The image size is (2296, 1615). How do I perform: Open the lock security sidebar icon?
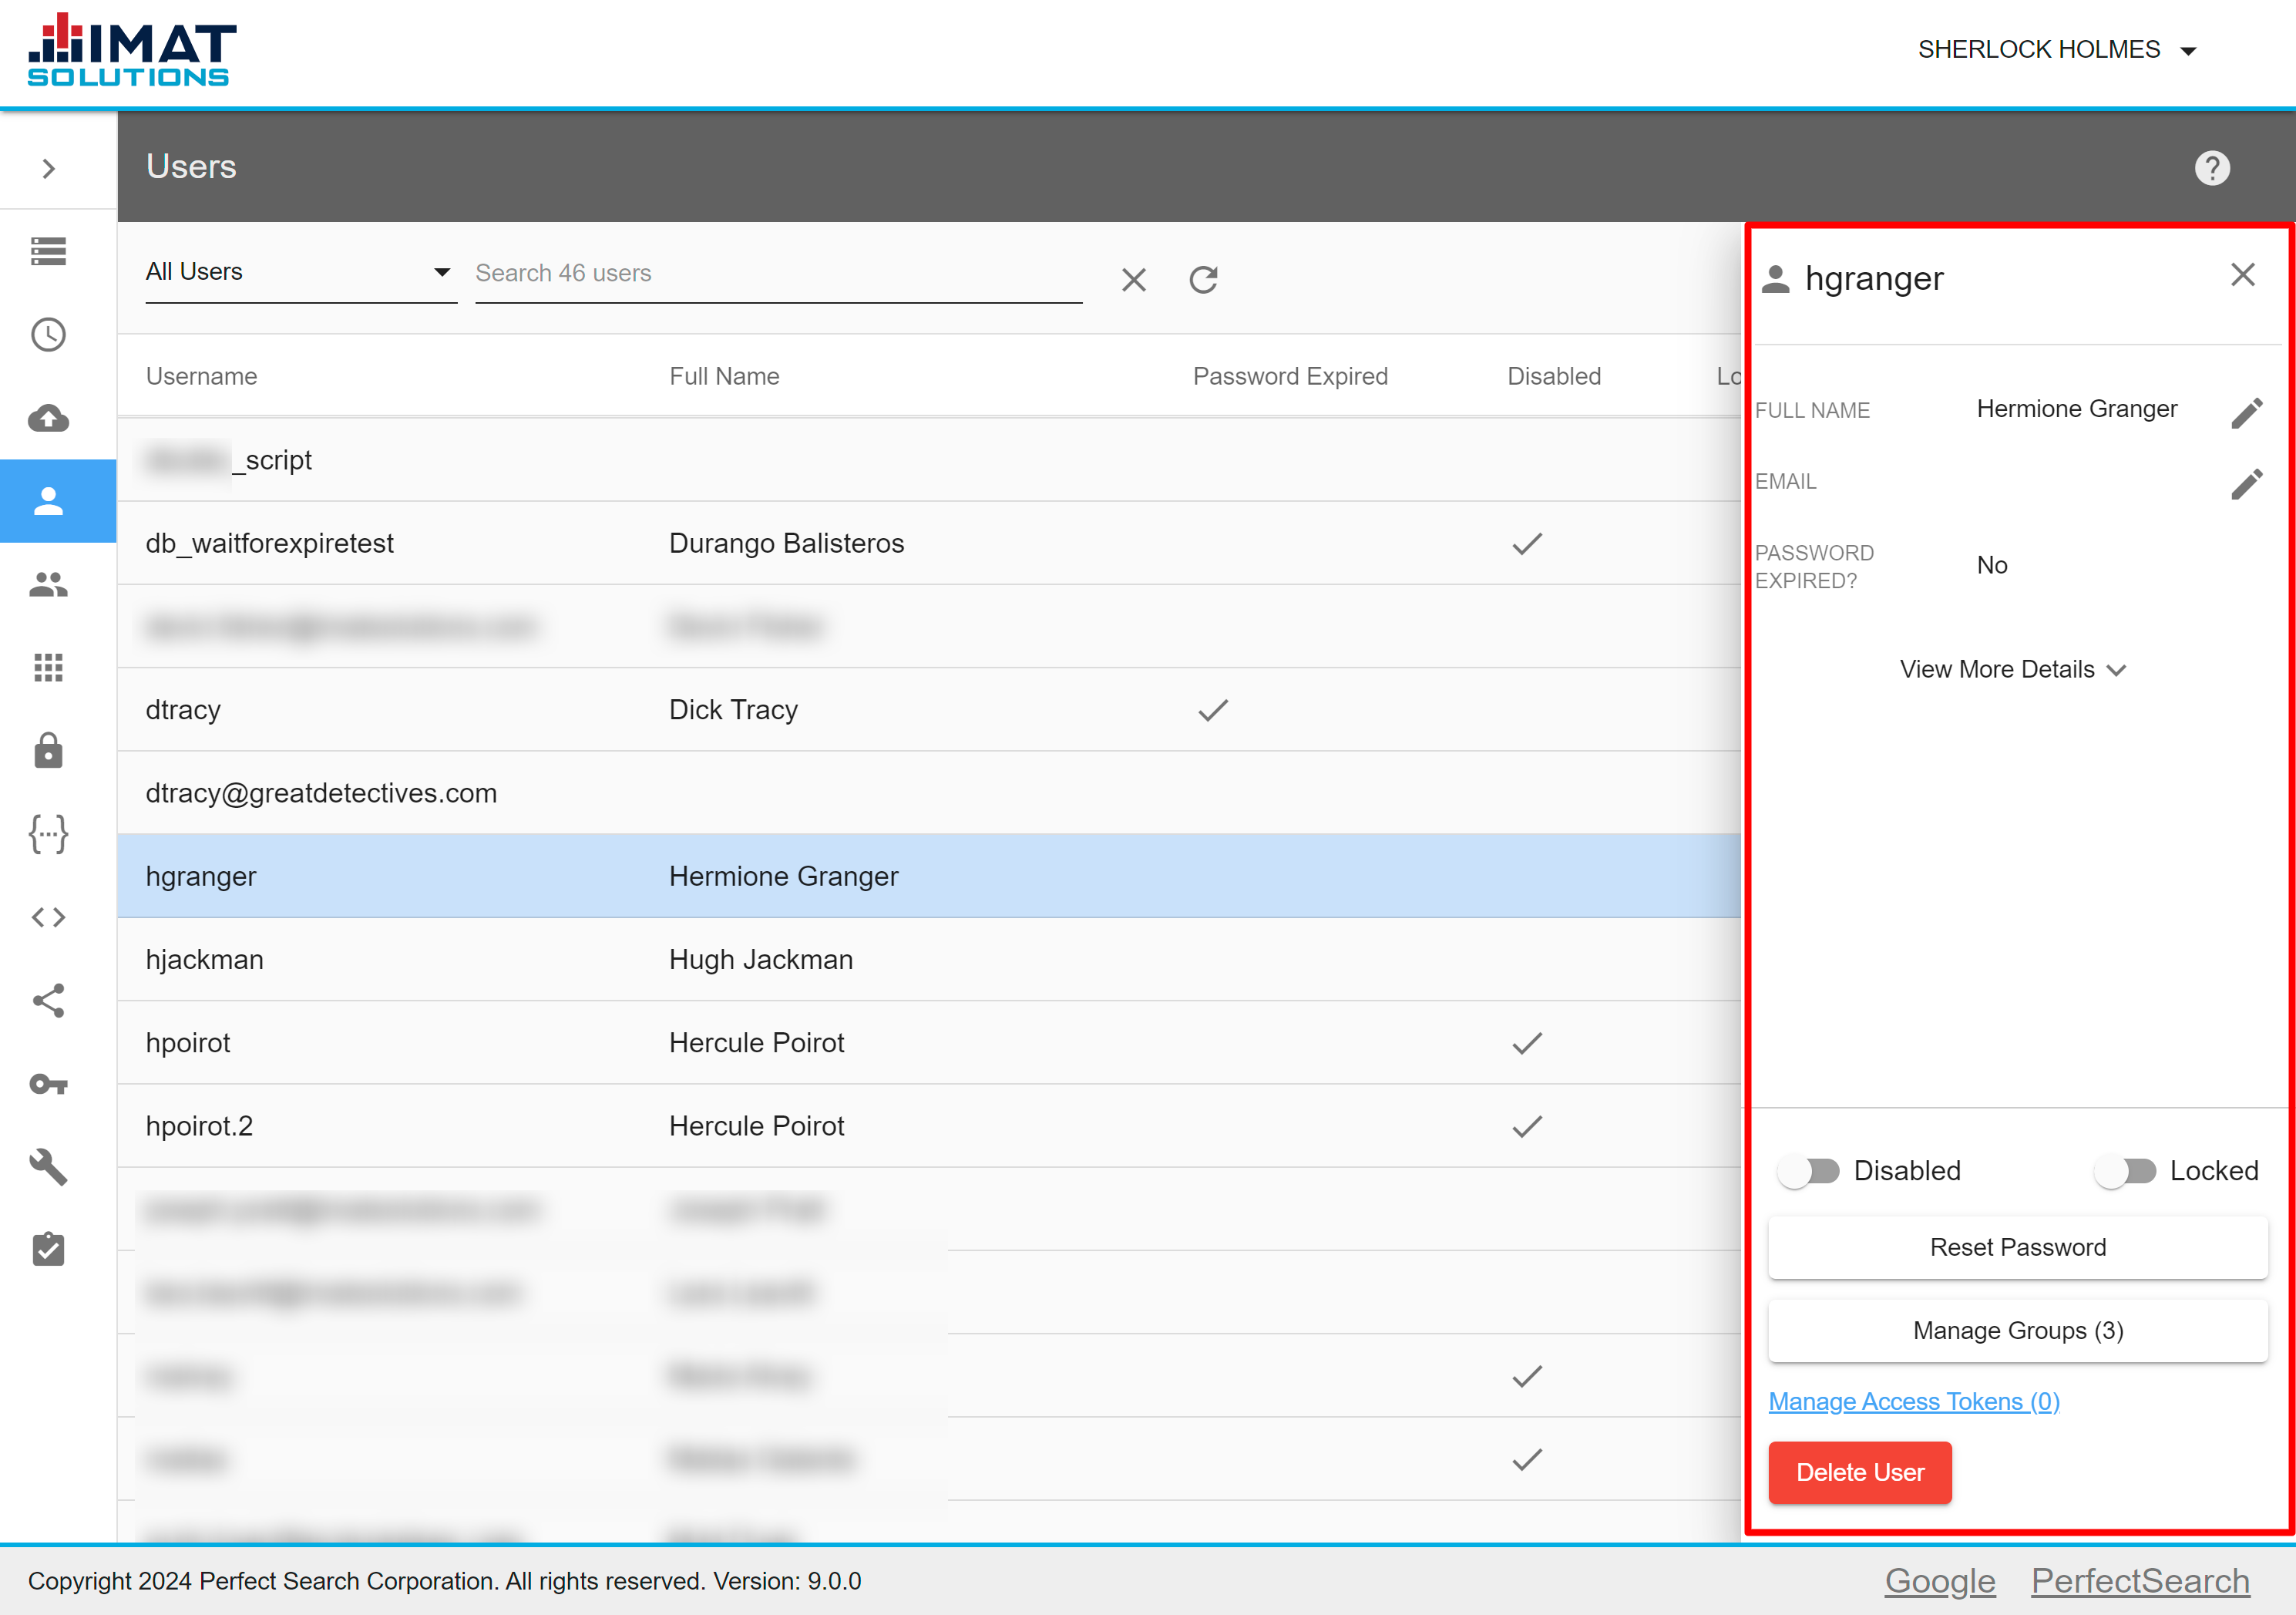(x=48, y=750)
